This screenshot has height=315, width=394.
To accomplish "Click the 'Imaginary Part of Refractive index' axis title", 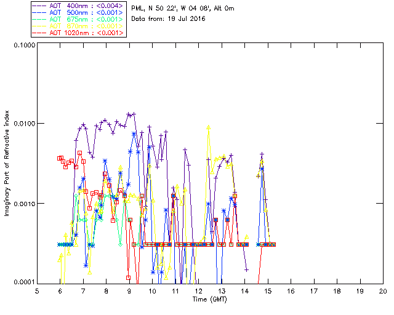I will click(x=7, y=163).
